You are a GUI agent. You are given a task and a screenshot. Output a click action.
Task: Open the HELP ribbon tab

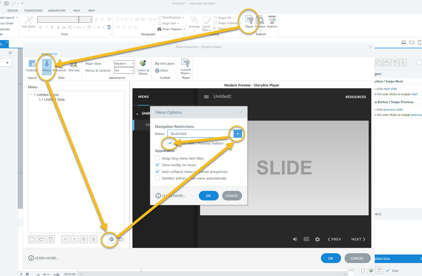pyautogui.click(x=92, y=11)
